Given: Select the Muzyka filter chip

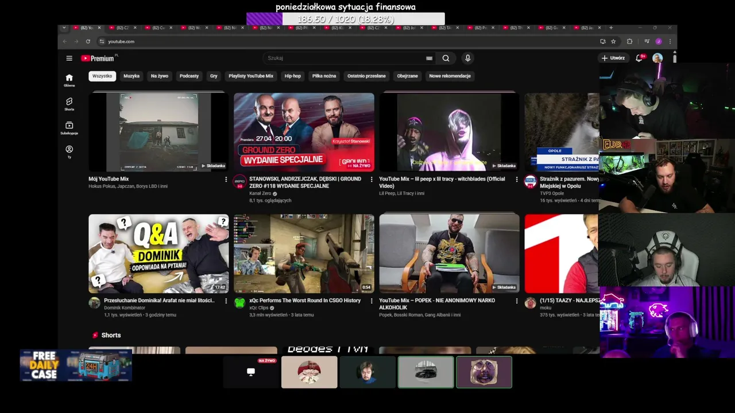Looking at the screenshot, I should pyautogui.click(x=131, y=76).
